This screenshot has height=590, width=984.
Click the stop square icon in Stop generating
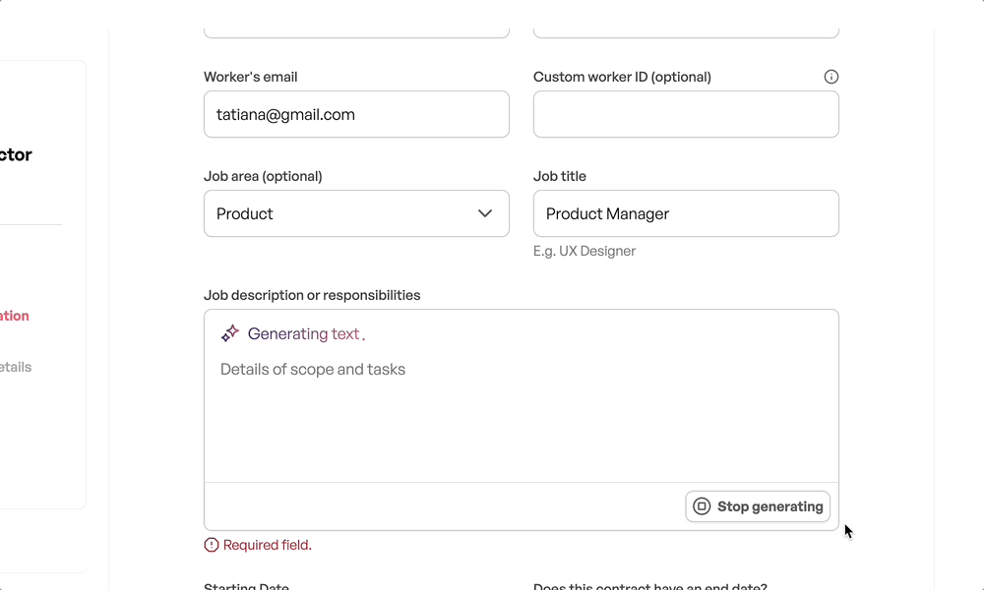[702, 506]
